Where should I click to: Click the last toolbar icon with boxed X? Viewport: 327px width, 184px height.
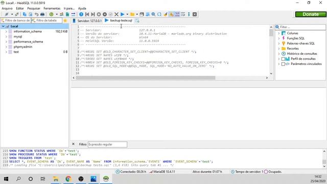(195, 14)
